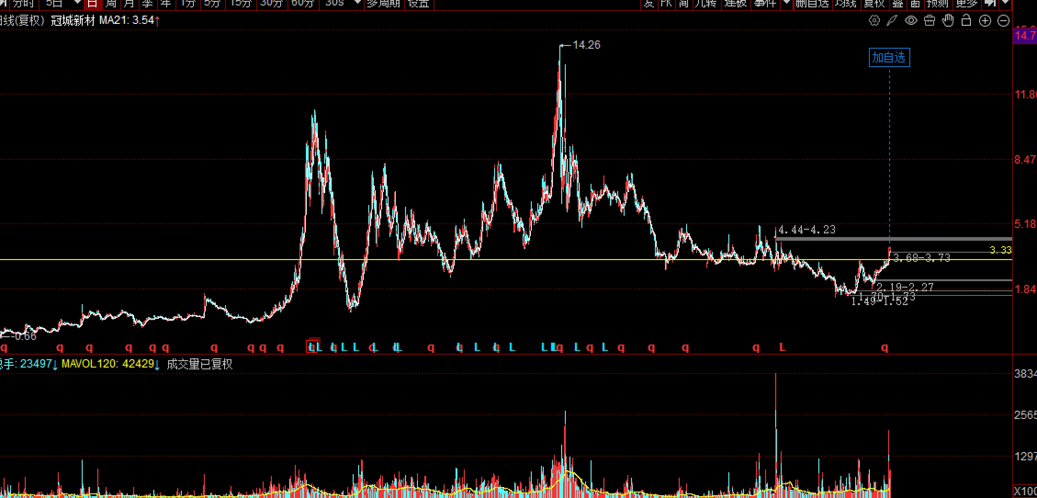This screenshot has height=498, width=1037.
Task: Click the 删自选 toolbar button
Action: pyautogui.click(x=812, y=3)
